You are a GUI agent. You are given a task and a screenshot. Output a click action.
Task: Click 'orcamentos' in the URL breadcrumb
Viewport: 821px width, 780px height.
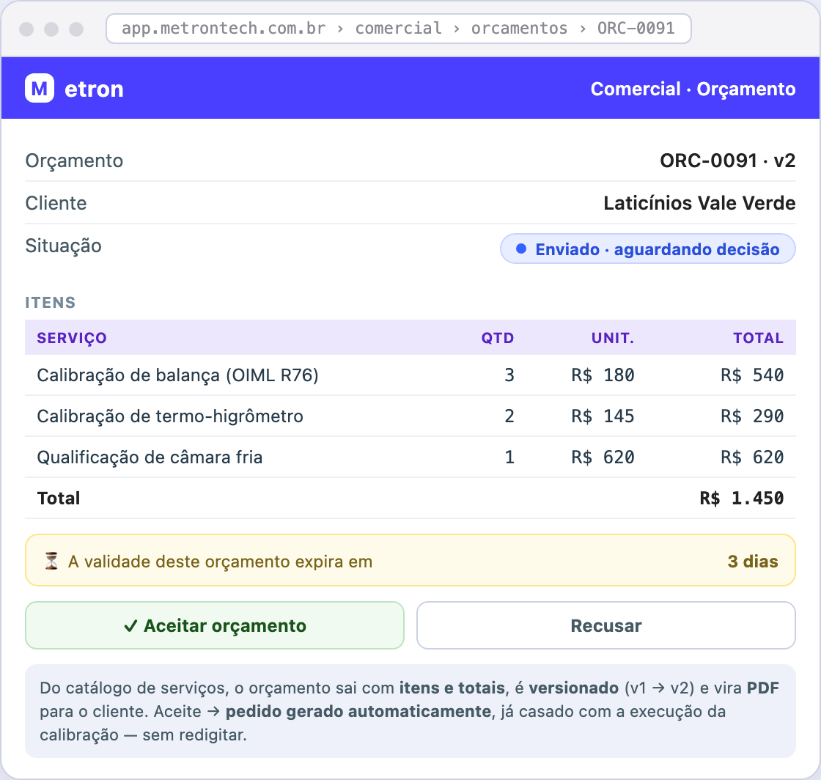click(x=519, y=29)
